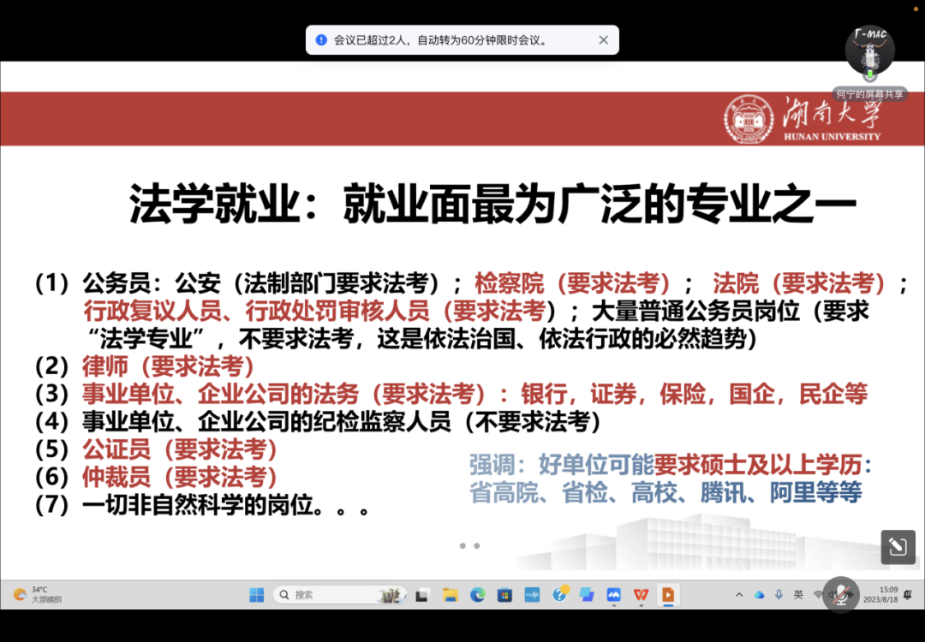The width and height of the screenshot is (925, 642).
Task: Open the WPS Office taskbar icon
Action: point(641,595)
